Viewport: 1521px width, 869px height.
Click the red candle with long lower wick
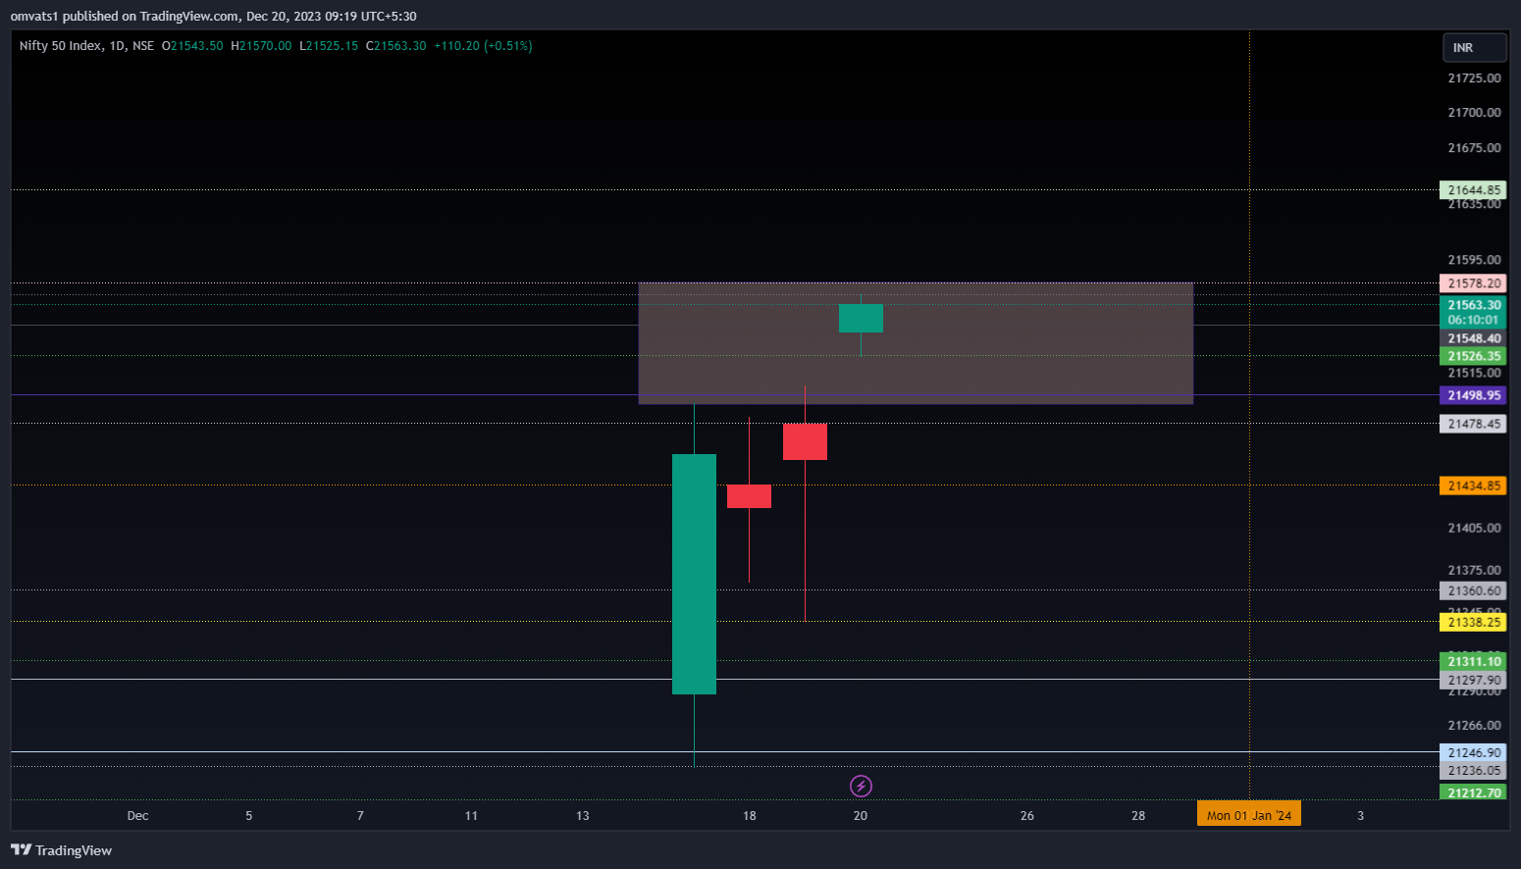805,441
